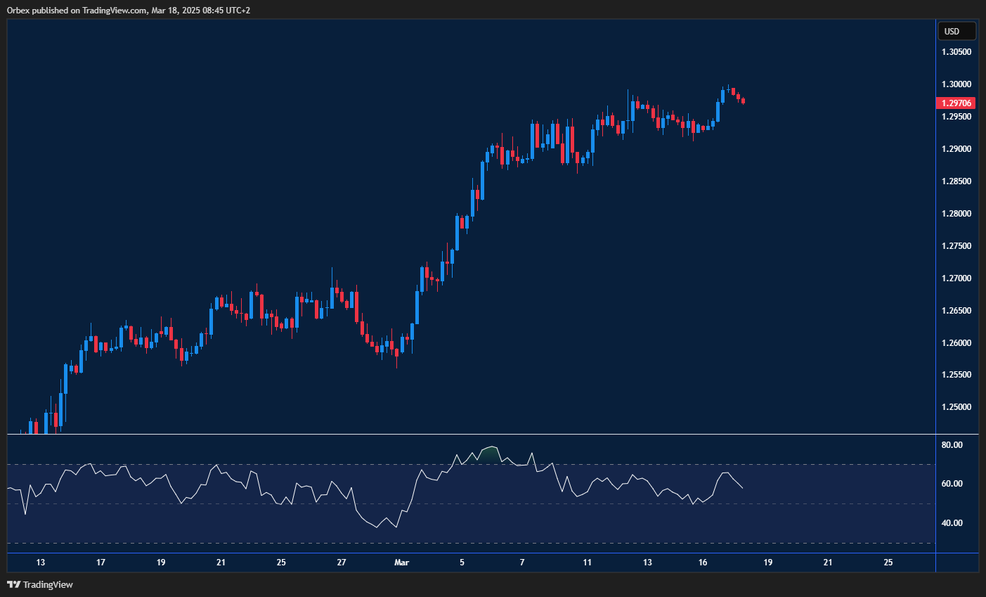Grab the separator between price and RSI panes

(471, 435)
